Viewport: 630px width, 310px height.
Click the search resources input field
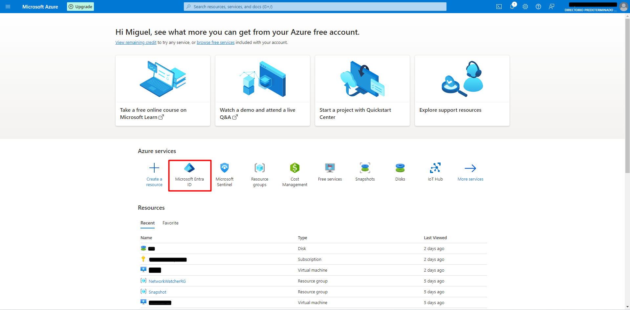315,7
